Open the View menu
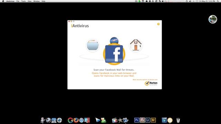The image size is (221, 124). coord(29,1)
